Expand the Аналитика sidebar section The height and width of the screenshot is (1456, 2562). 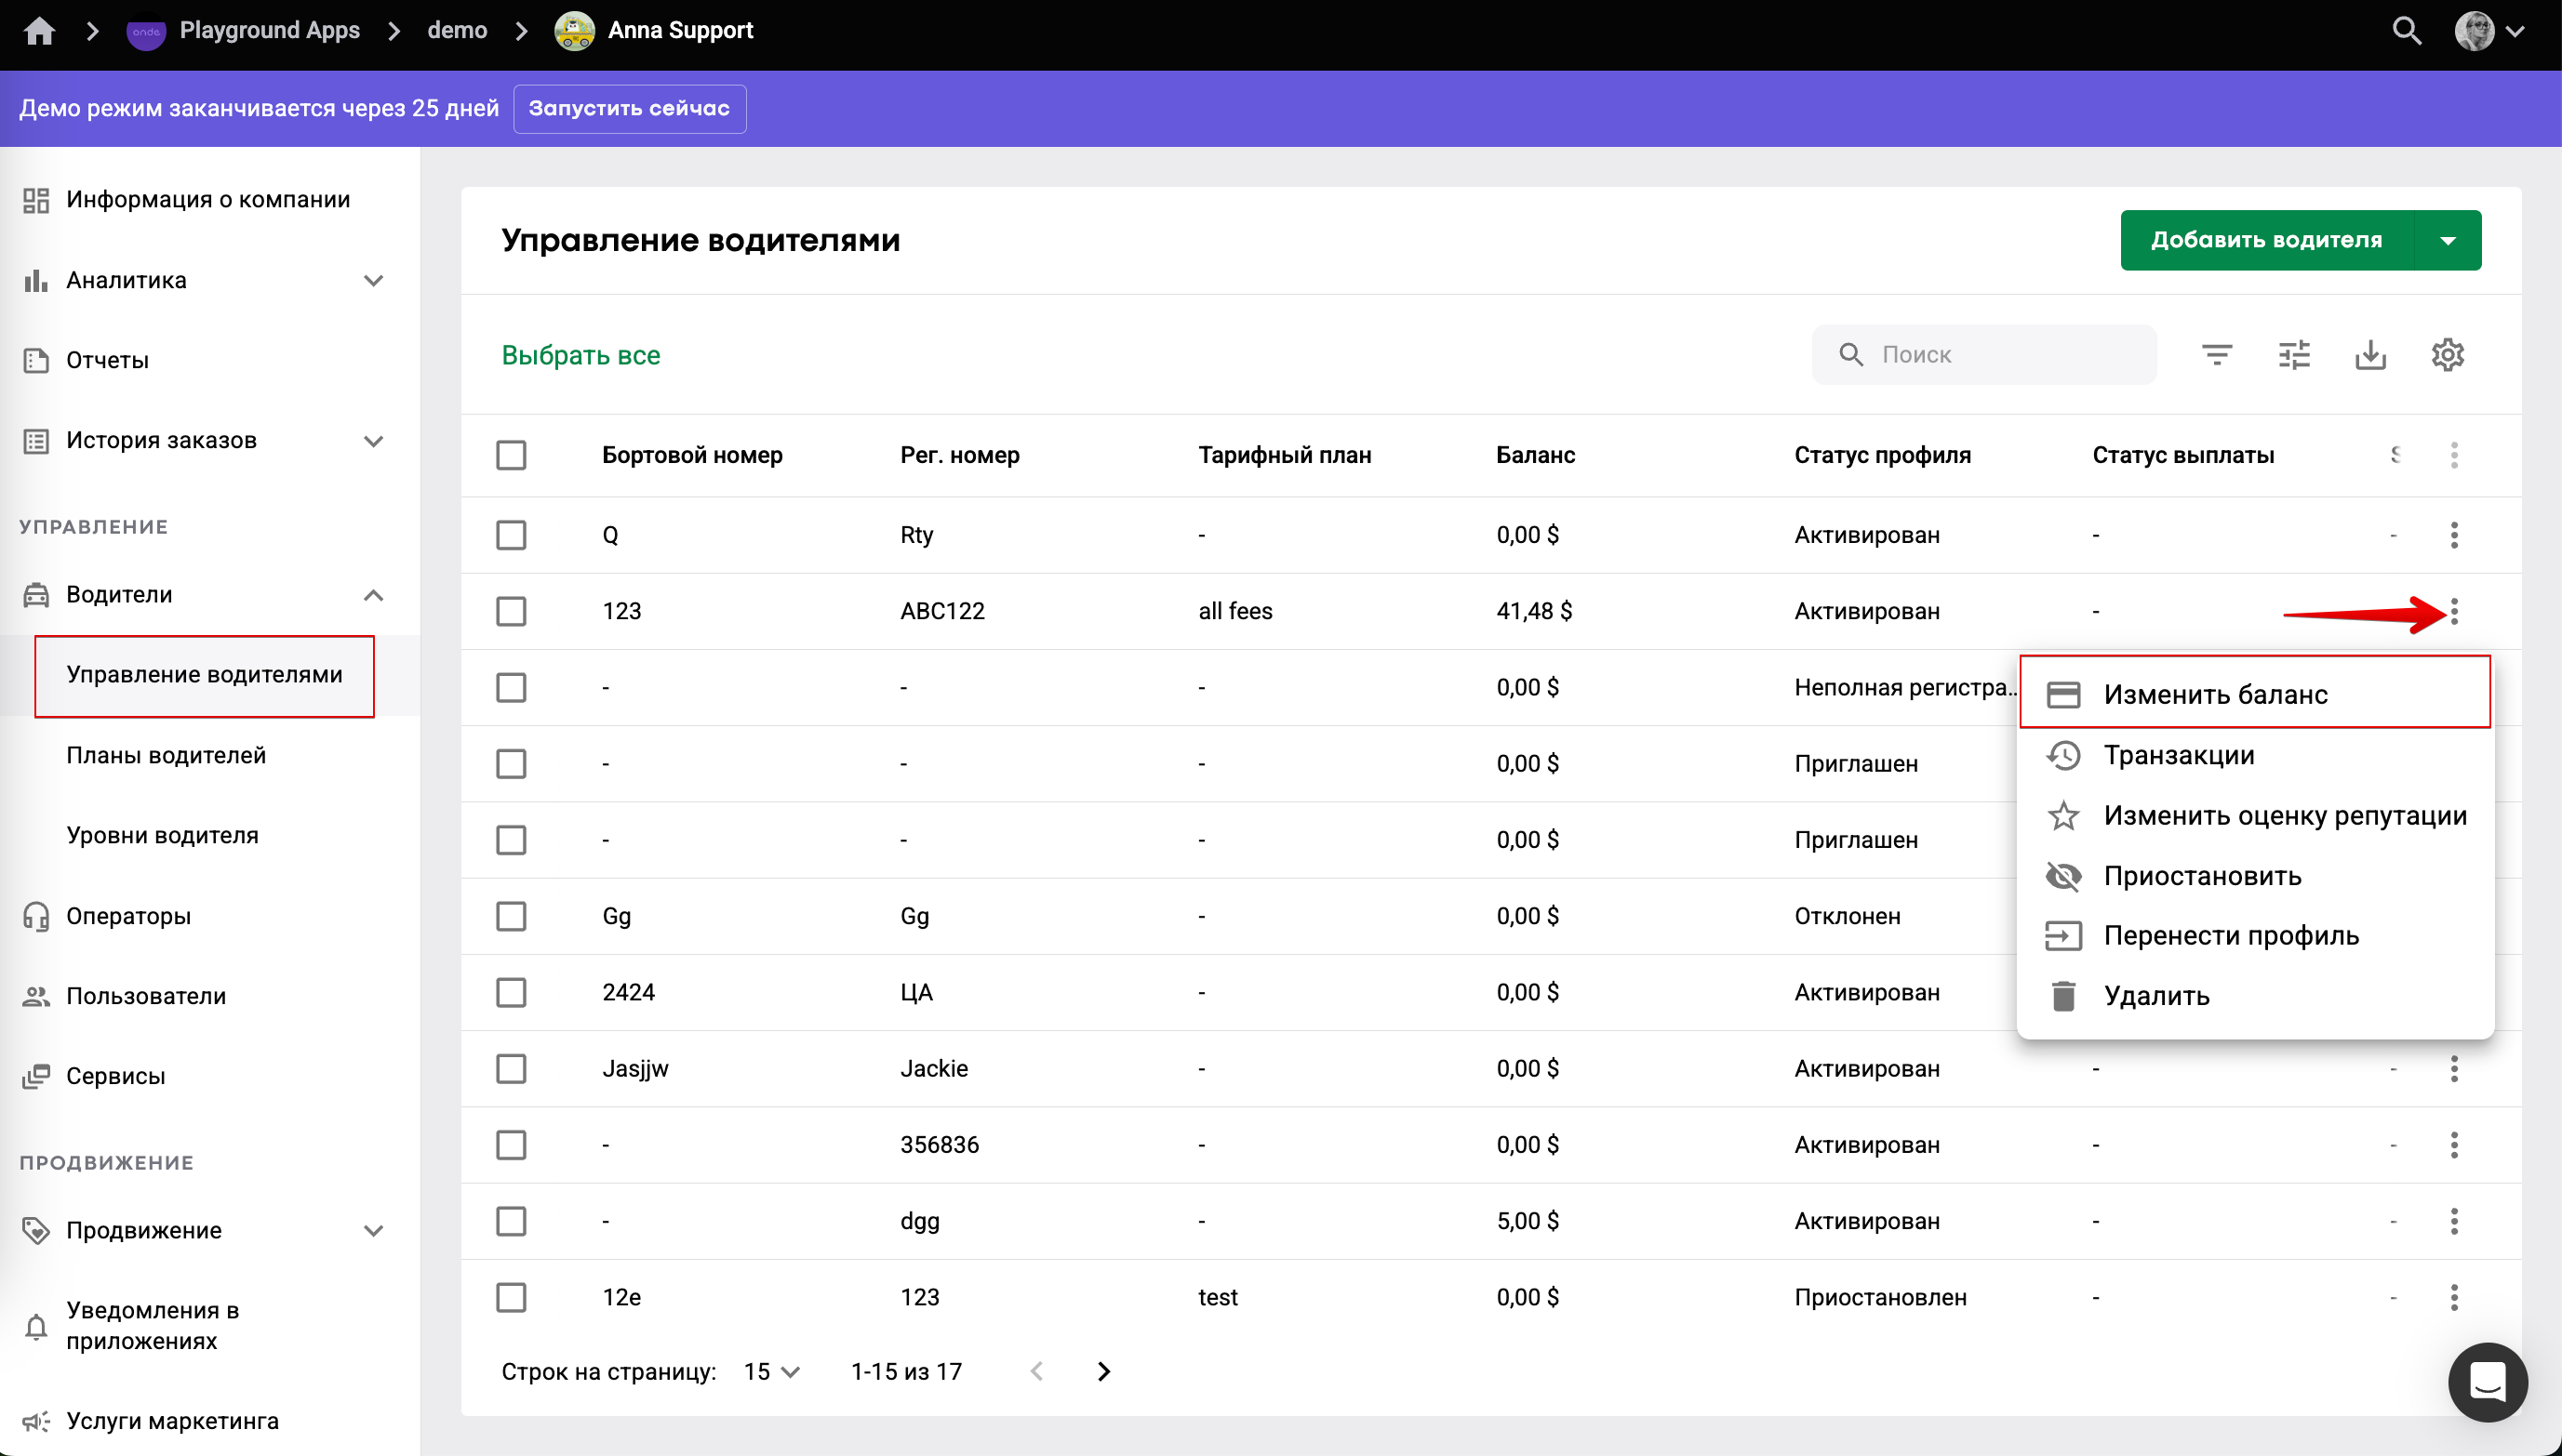[373, 280]
